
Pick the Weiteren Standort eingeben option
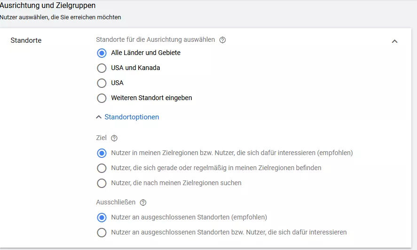click(x=102, y=98)
